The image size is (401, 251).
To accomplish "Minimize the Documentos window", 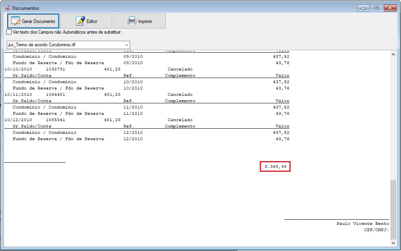I will (363, 8).
